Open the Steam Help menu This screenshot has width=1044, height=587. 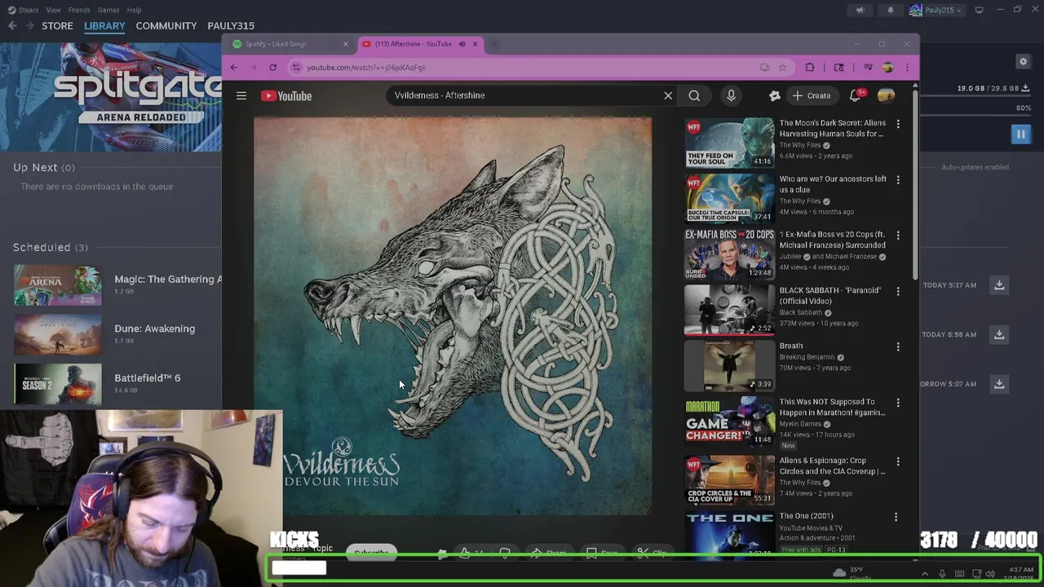[x=134, y=10]
